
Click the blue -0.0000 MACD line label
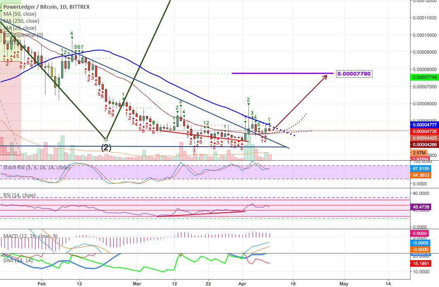click(x=420, y=243)
